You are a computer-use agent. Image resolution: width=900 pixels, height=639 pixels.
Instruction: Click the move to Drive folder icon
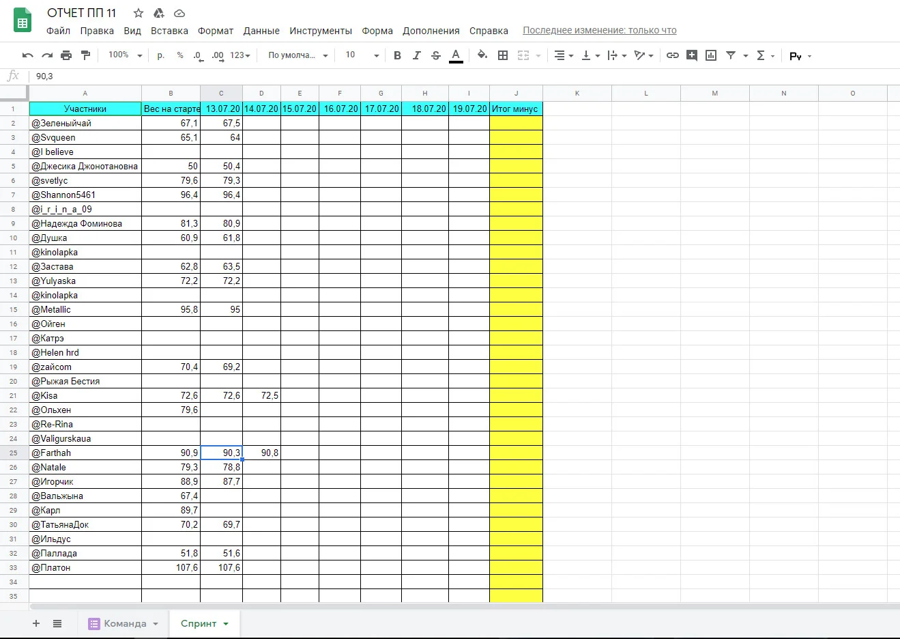click(x=159, y=13)
